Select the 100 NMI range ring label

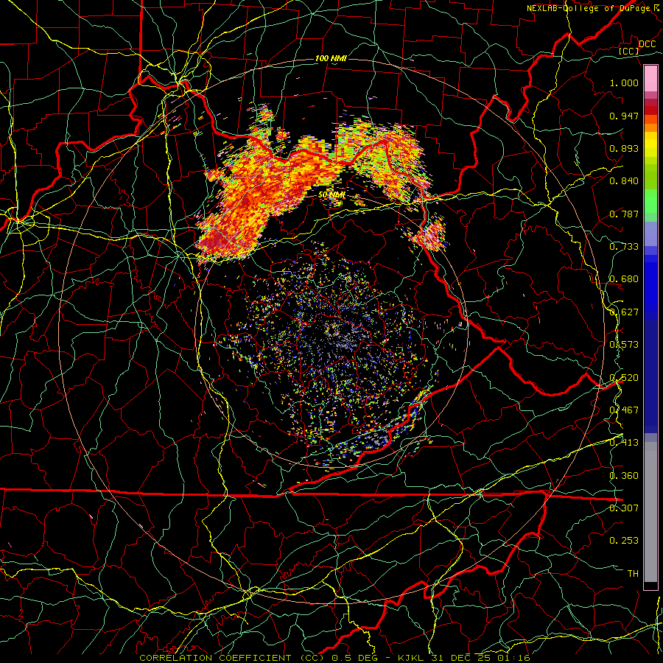pyautogui.click(x=331, y=58)
